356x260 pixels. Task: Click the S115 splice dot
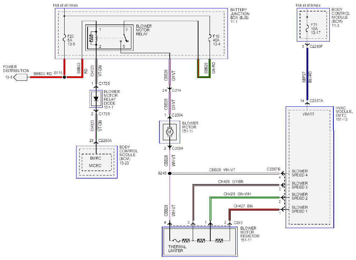[64, 77]
